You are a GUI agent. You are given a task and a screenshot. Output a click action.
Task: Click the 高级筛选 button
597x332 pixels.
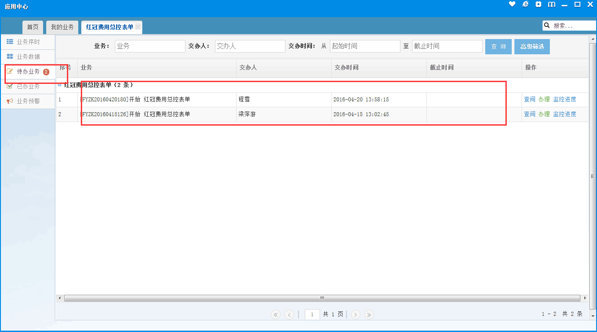pos(532,47)
